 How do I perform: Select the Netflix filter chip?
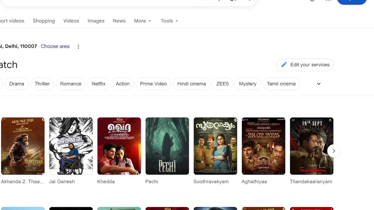coord(98,84)
